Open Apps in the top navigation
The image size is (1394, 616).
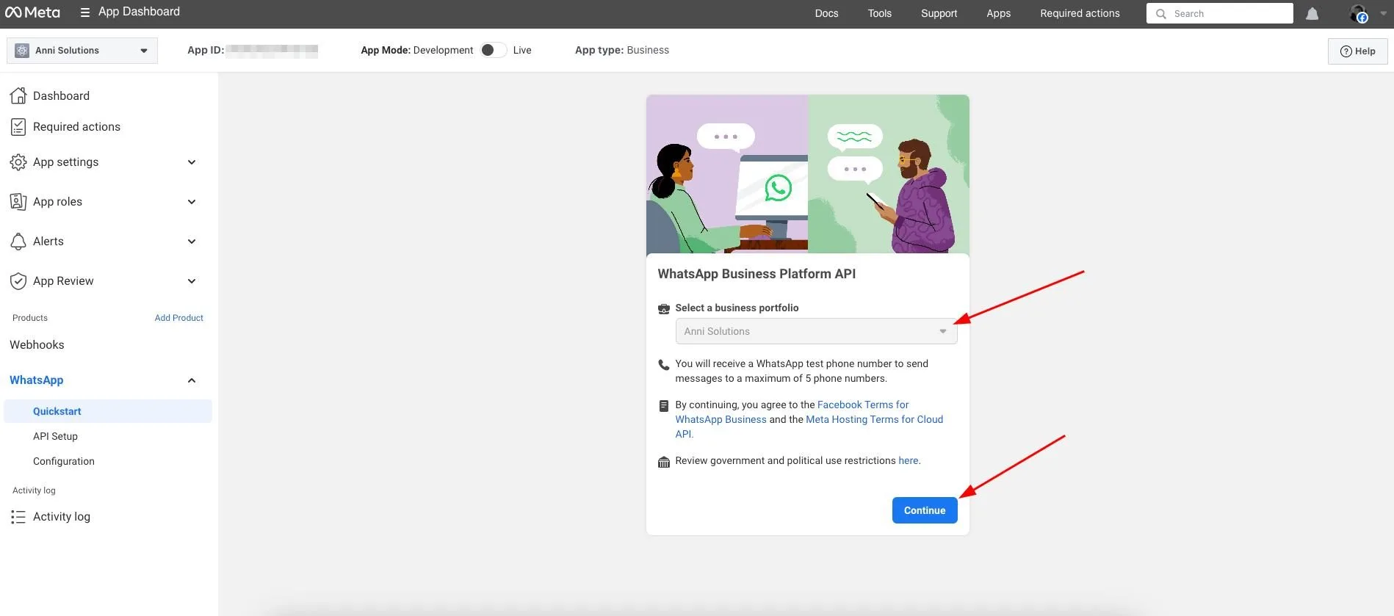click(998, 13)
